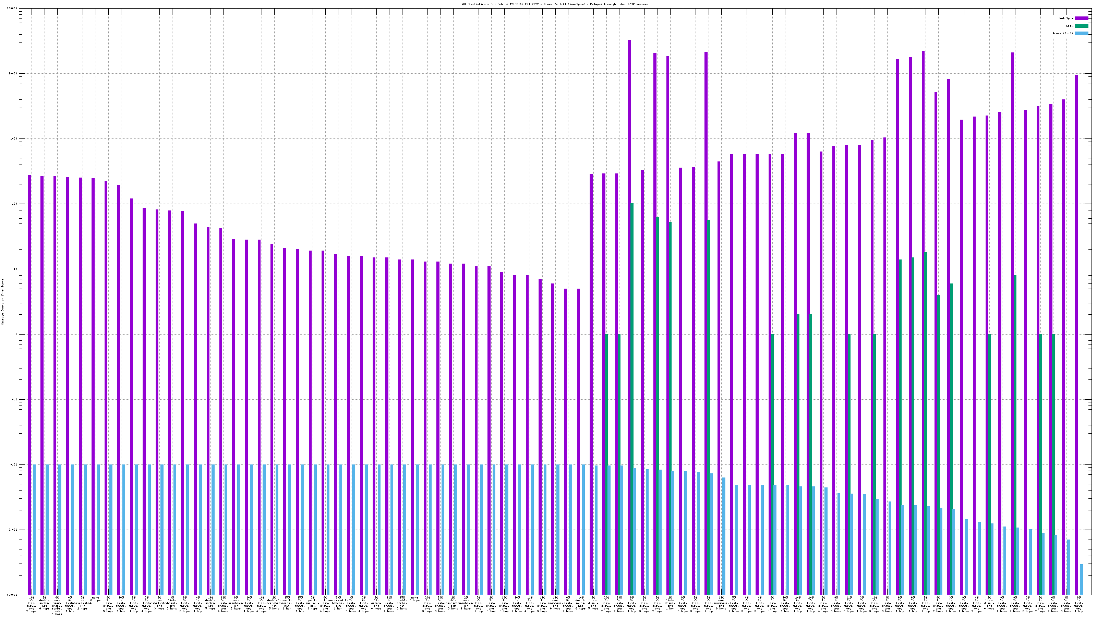The height and width of the screenshot is (617, 1097).
Task: Click the shortest blue Score bar at far right
Action: pyautogui.click(x=1081, y=580)
